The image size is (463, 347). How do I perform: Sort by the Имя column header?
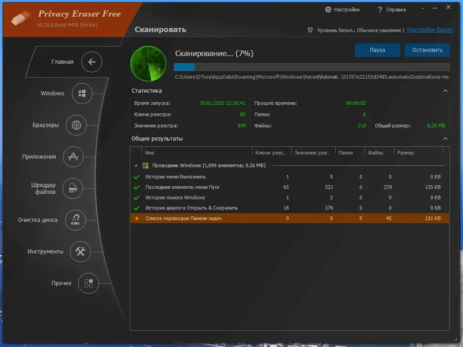click(x=197, y=153)
